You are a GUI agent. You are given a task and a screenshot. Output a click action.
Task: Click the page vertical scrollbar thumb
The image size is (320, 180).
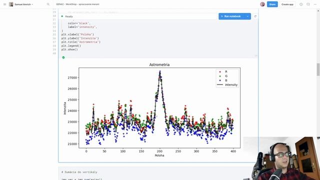tap(318, 69)
